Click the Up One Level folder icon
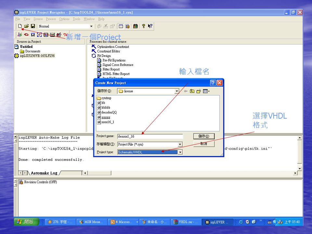 tap(192, 91)
